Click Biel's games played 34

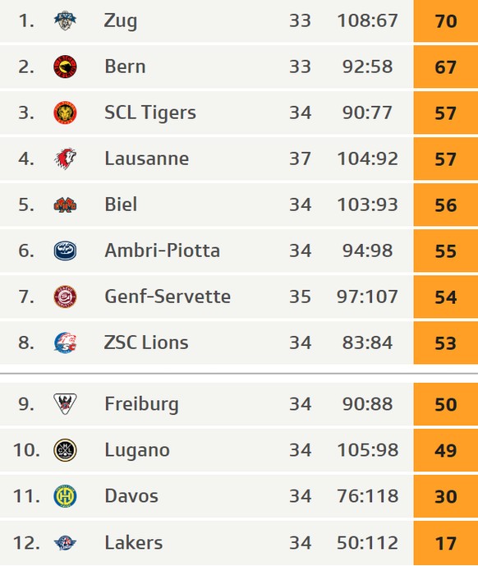(300, 205)
